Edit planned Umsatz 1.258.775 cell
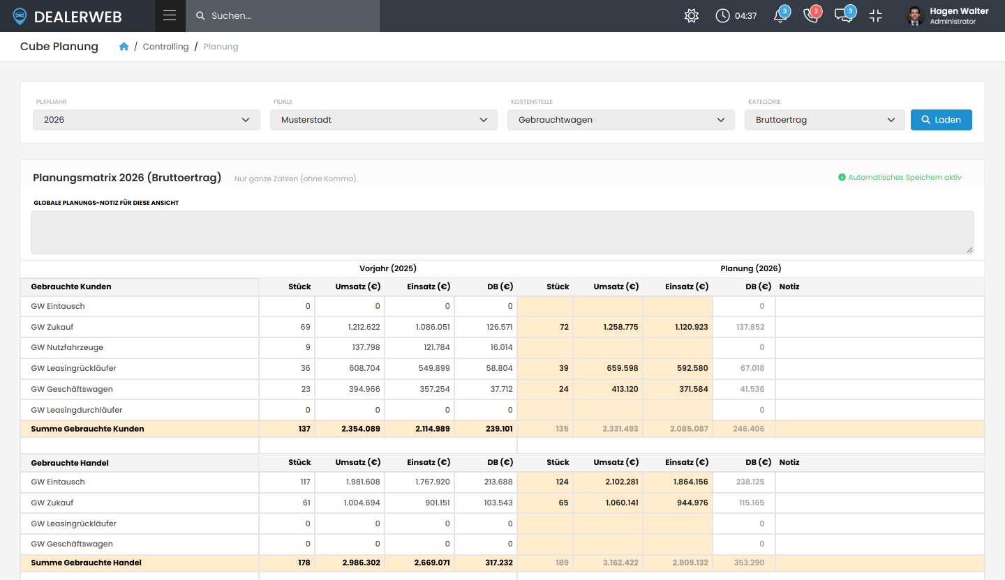This screenshot has height=580, width=1005. click(608, 327)
